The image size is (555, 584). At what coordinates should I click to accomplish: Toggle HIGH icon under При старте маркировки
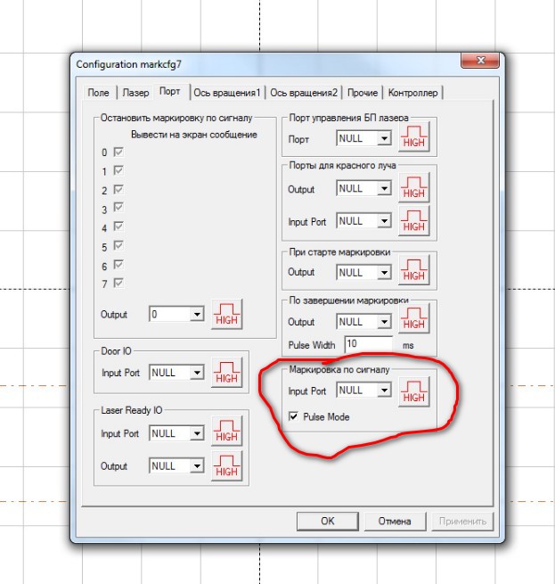pos(414,271)
